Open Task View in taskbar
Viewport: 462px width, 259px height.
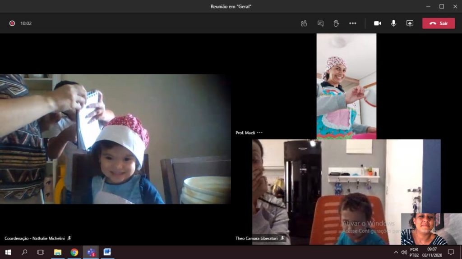tap(41, 252)
